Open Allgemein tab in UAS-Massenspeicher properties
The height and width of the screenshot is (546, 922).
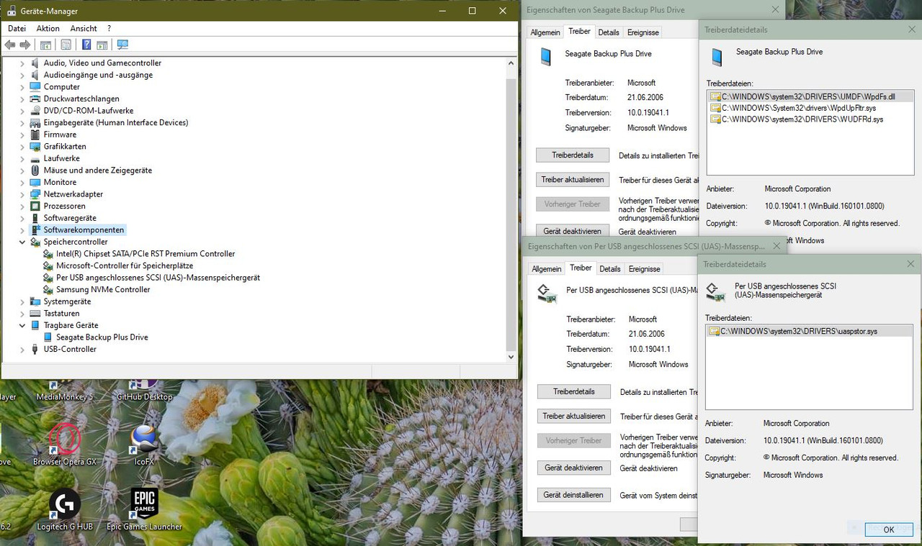pyautogui.click(x=547, y=269)
